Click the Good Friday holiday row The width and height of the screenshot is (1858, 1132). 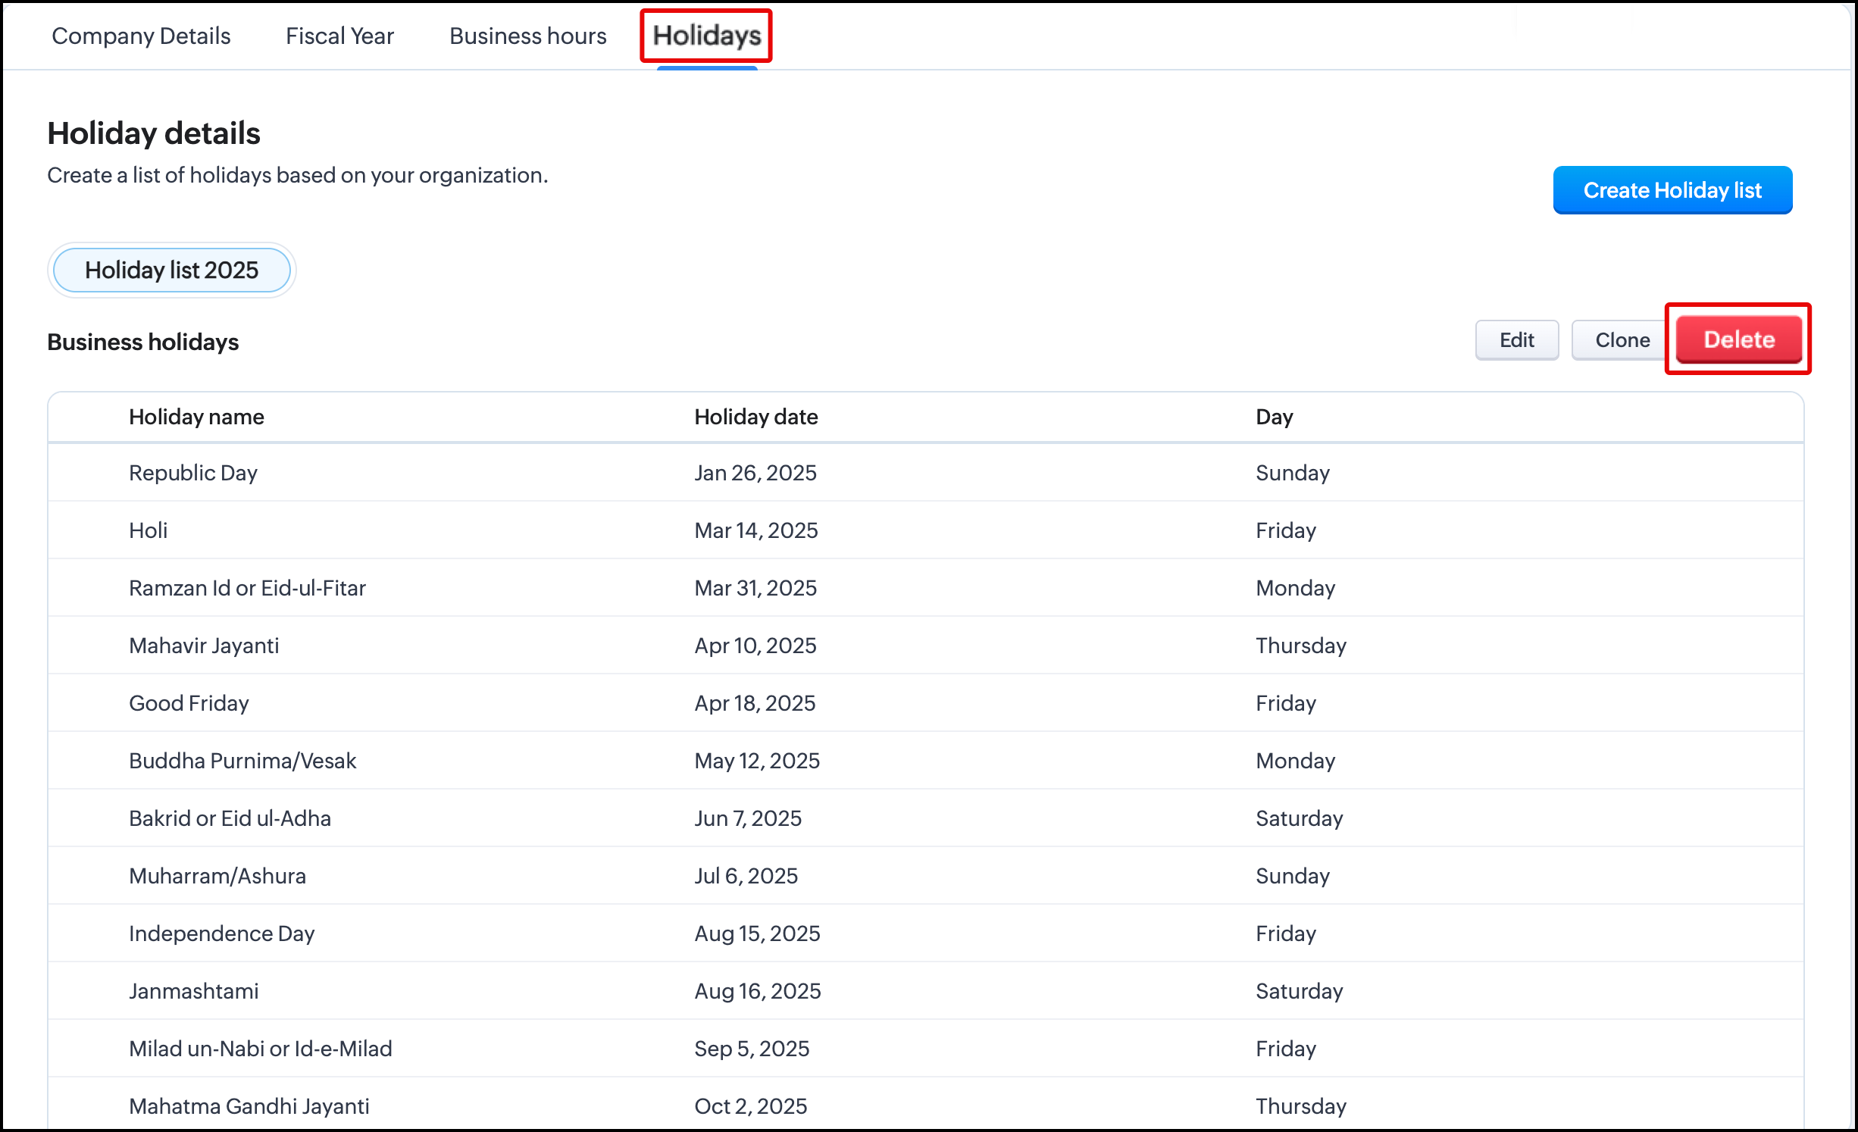(x=189, y=703)
